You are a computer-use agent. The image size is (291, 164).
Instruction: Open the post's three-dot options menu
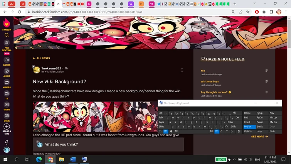click(182, 70)
